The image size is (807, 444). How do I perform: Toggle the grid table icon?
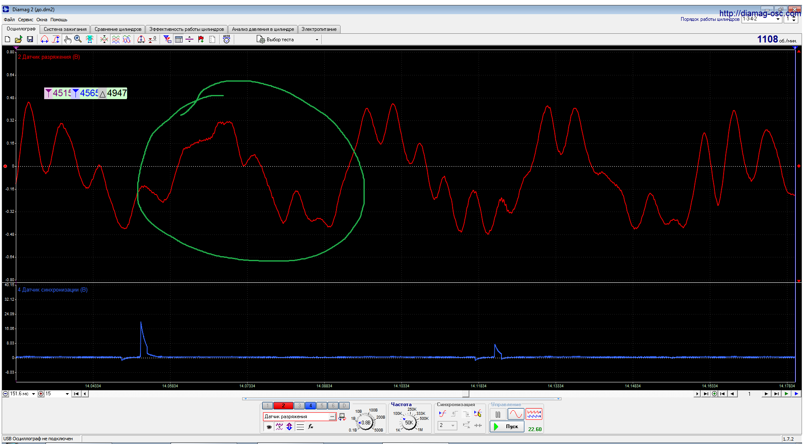tap(179, 39)
